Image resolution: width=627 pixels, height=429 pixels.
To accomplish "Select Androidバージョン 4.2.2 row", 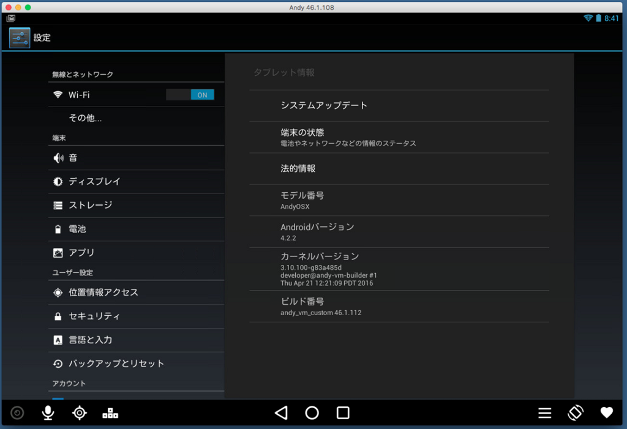I will 399,232.
